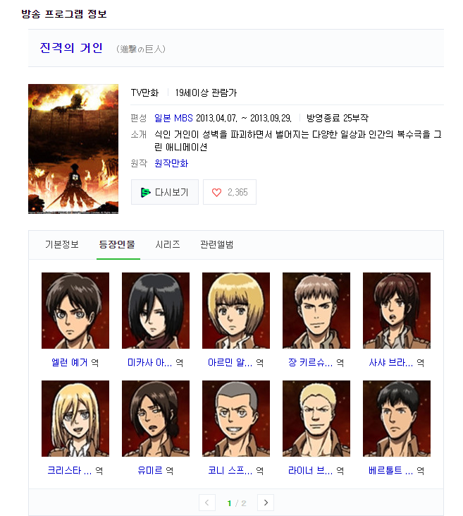
Task: Click the 라이너 브 name link
Action: [x=311, y=471]
